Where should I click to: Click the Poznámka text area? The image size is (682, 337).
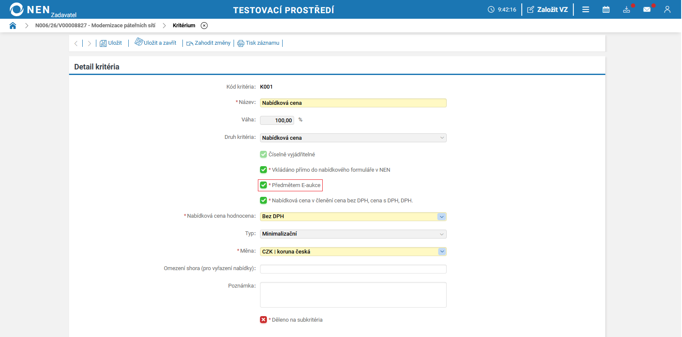(353, 295)
